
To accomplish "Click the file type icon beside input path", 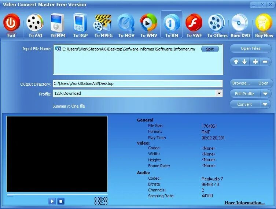I will [58, 49].
